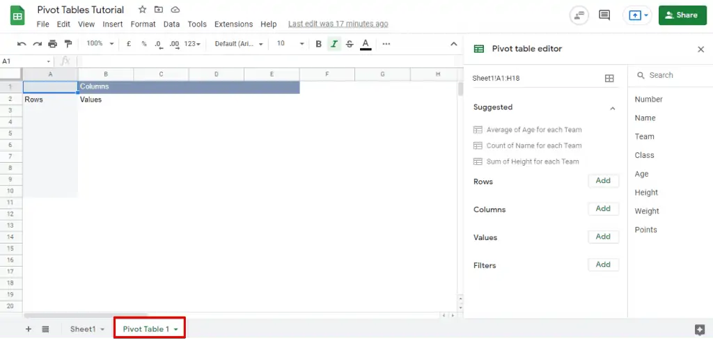Add a field to Columns
Image resolution: width=713 pixels, height=341 pixels.
[604, 209]
